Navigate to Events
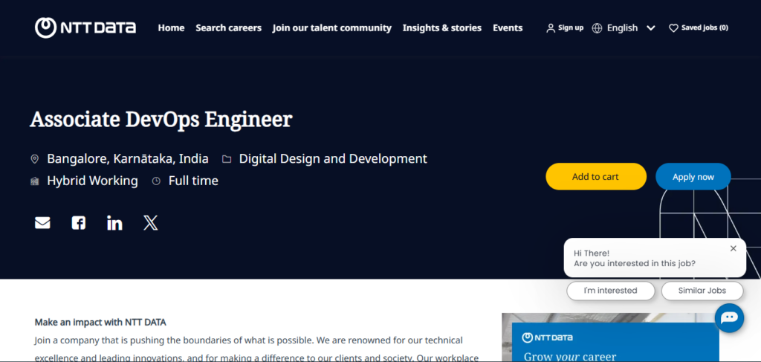Image resolution: width=761 pixels, height=362 pixels. click(x=508, y=28)
